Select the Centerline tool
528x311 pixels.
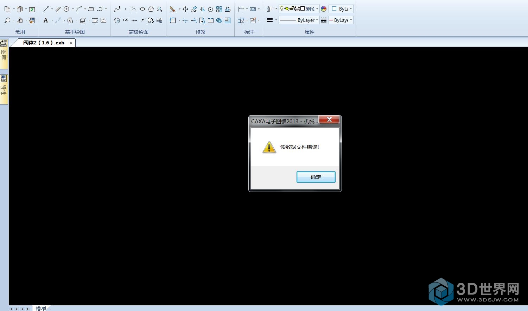tap(58, 20)
